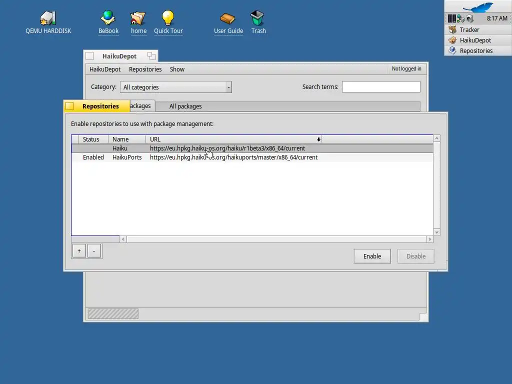This screenshot has height=384, width=512.
Task: Click the haikuports master repository URL
Action: pyautogui.click(x=233, y=157)
